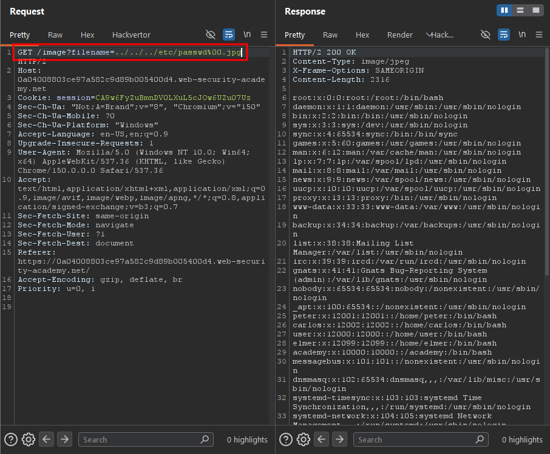
Task: Open the Request Hackvertor tab
Action: [x=131, y=35]
